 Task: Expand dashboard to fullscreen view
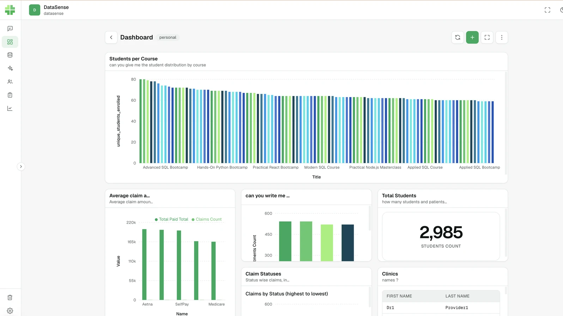click(x=487, y=37)
